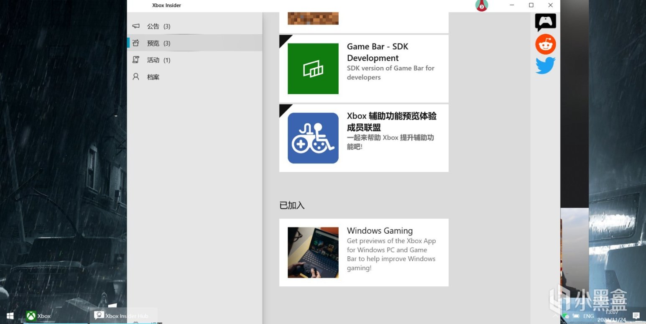
Task: Maximize the Xbox Insider window
Action: coord(531,5)
